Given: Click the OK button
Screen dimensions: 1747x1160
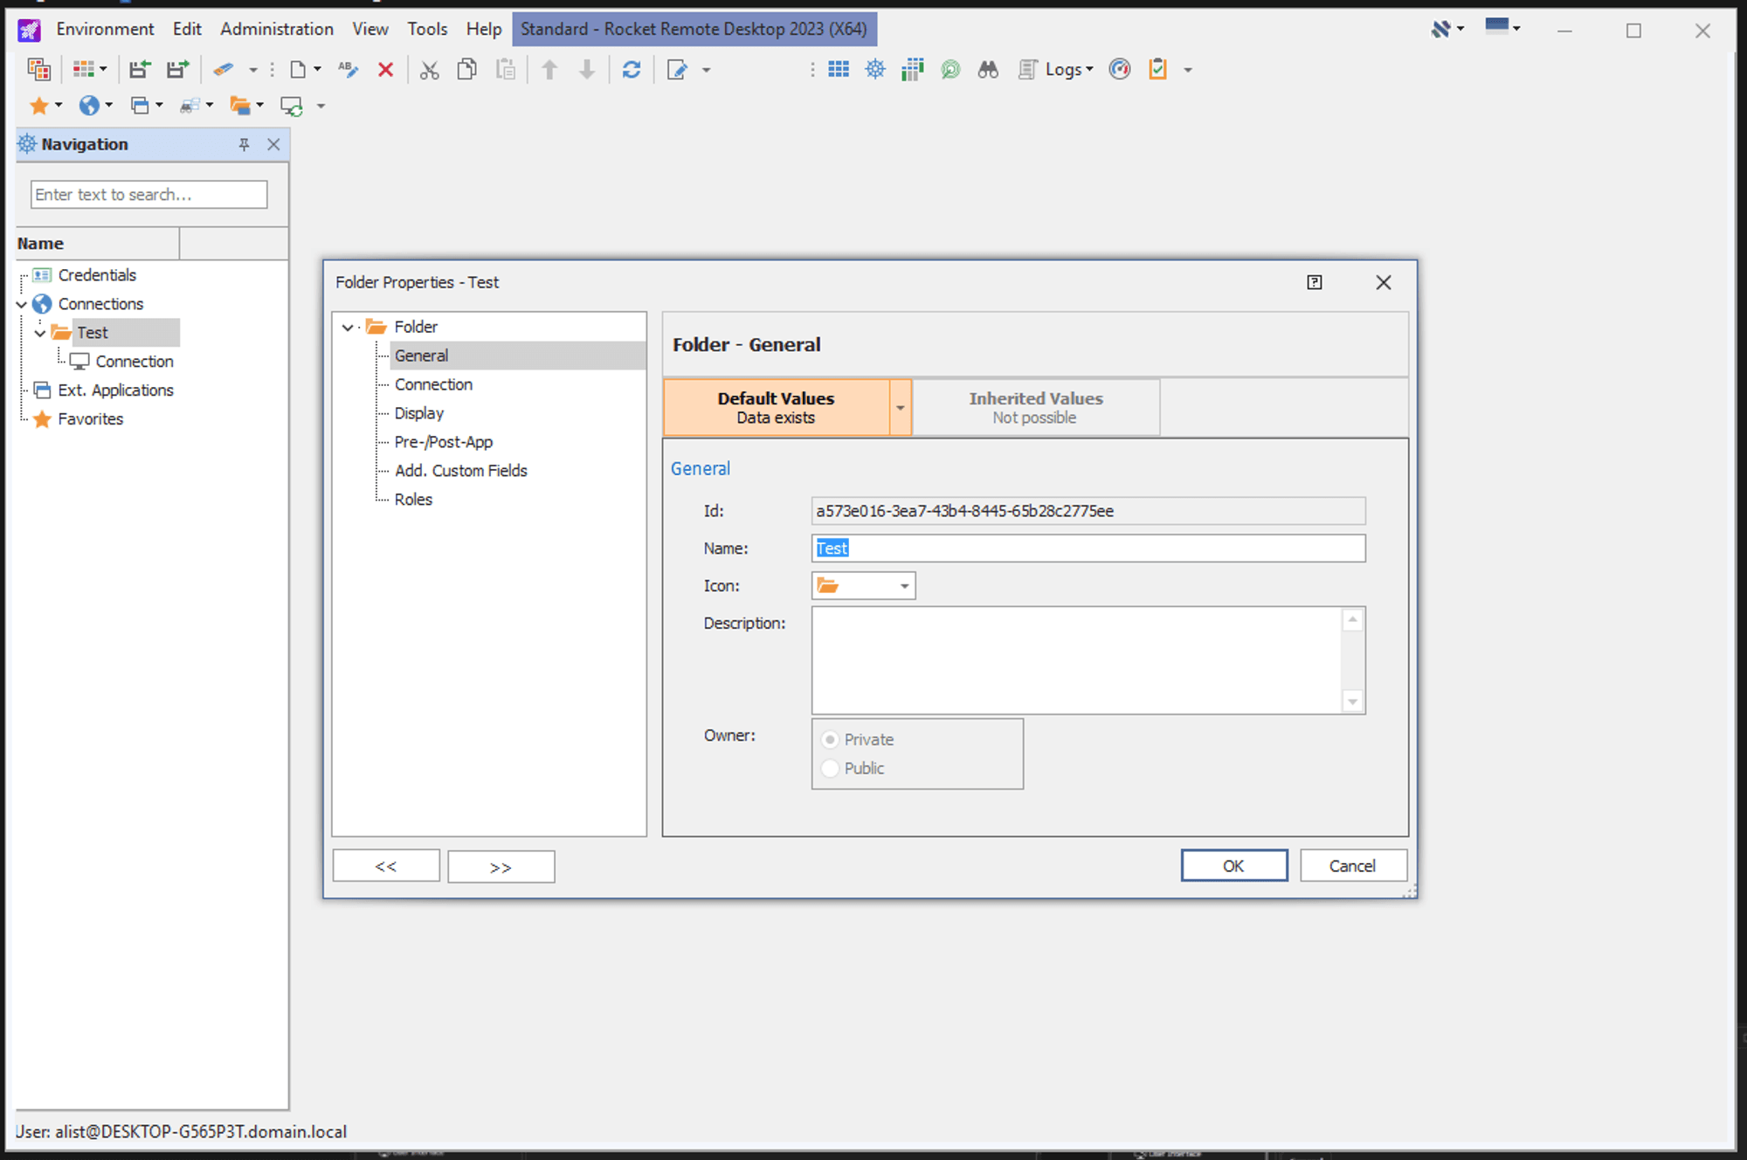Looking at the screenshot, I should 1233,866.
